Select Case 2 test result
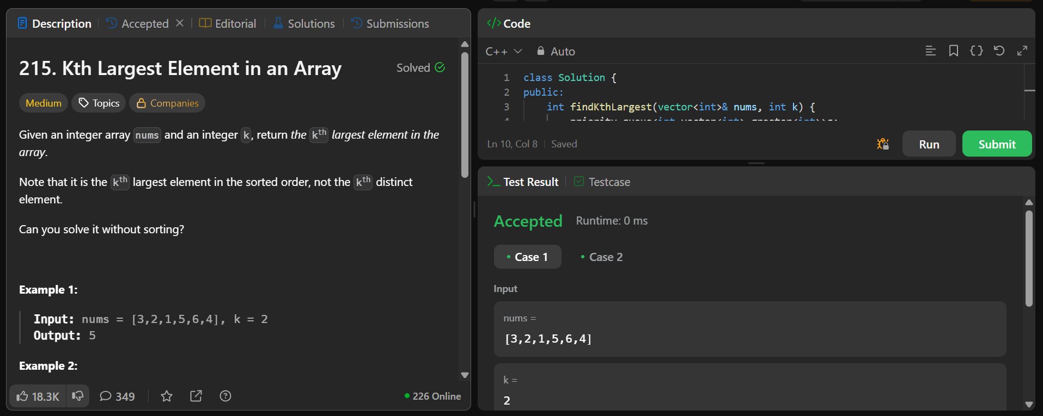Viewport: 1043px width, 416px height. point(602,257)
